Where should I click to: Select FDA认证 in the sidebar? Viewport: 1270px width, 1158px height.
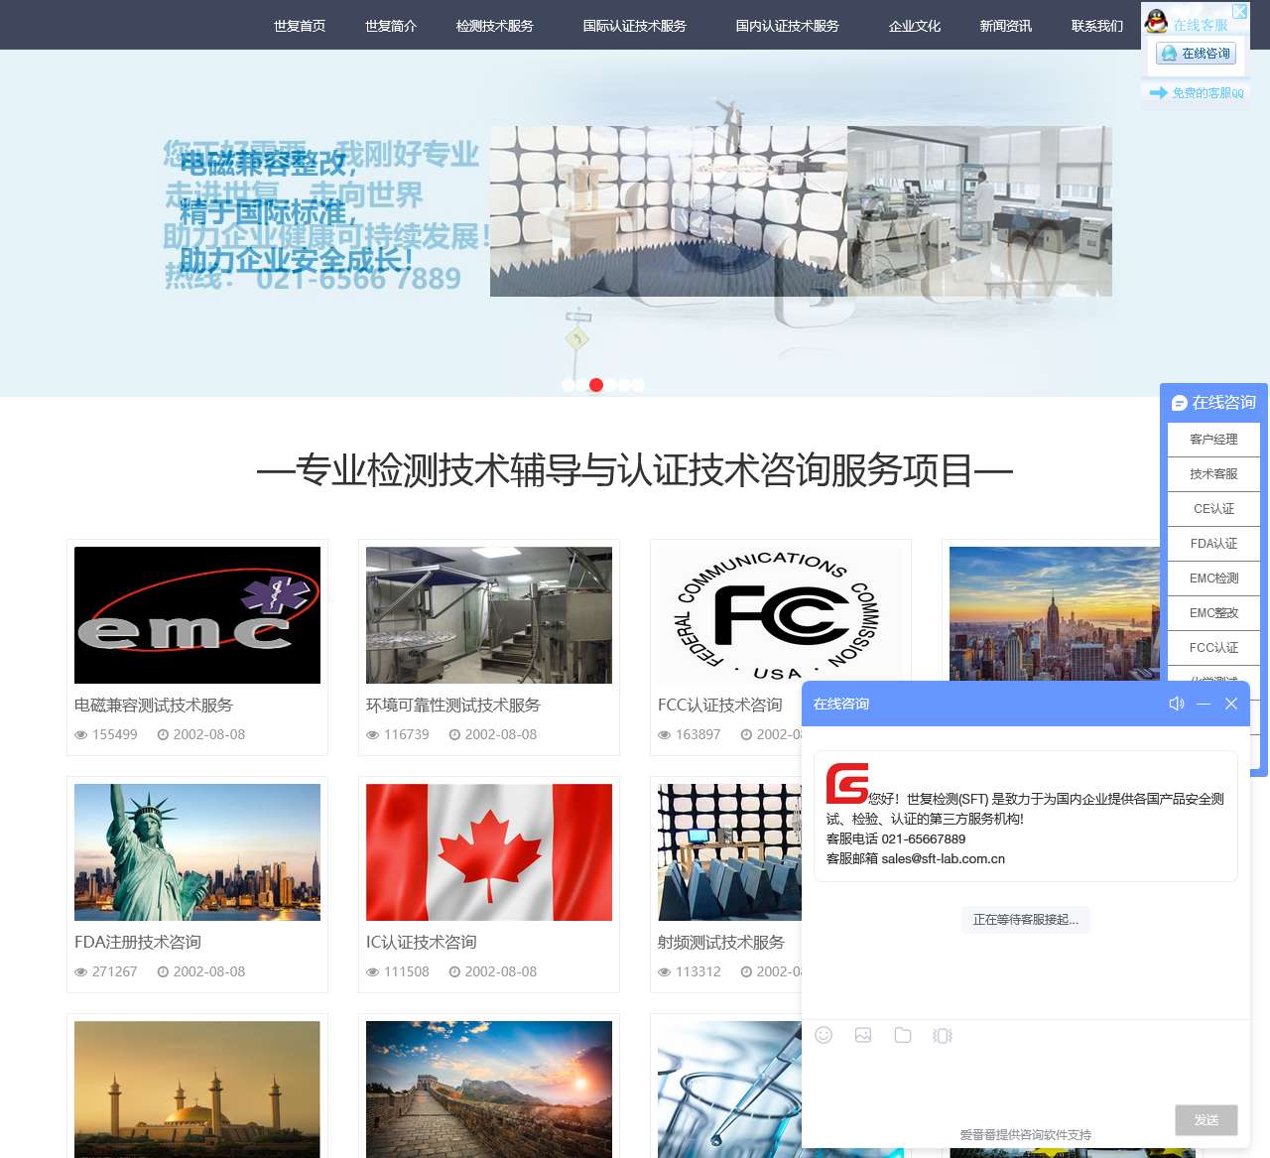coord(1213,544)
